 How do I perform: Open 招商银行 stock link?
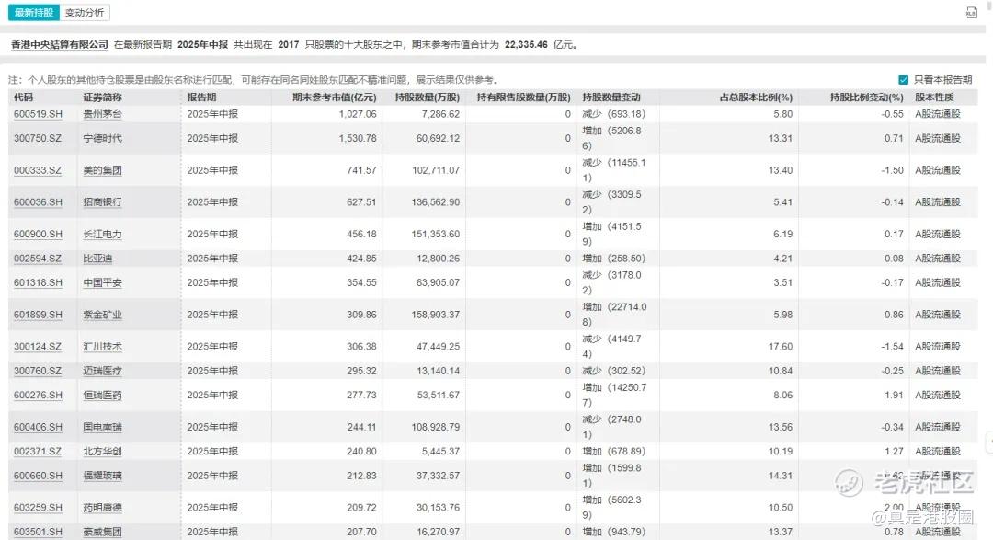pos(103,202)
